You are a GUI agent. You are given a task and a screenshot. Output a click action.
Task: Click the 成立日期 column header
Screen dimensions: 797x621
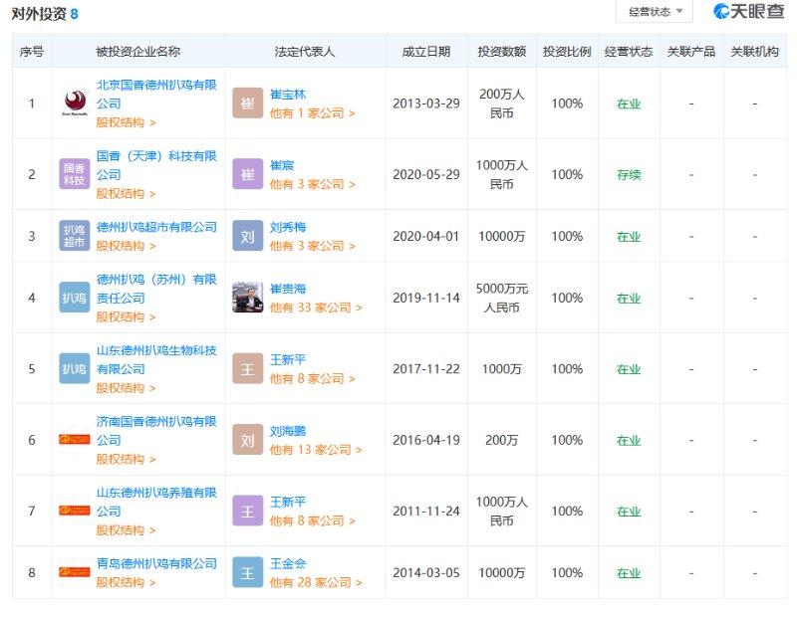pos(426,52)
